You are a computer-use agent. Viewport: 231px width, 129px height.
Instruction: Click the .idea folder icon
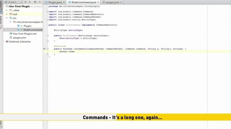point(11,10)
